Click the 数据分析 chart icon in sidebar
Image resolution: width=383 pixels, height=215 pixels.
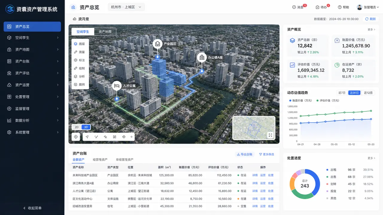(9, 120)
